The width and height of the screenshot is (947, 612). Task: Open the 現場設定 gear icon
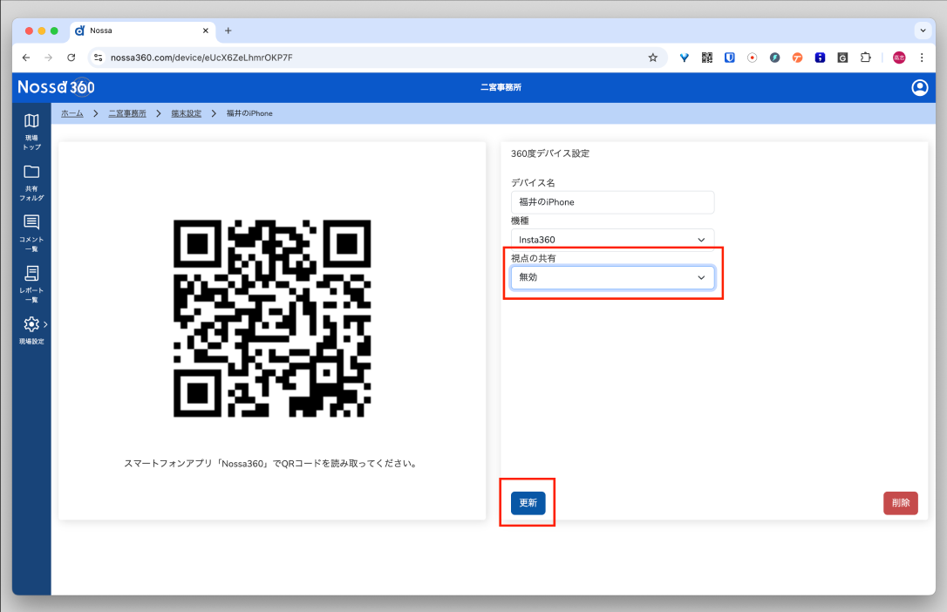(x=31, y=324)
